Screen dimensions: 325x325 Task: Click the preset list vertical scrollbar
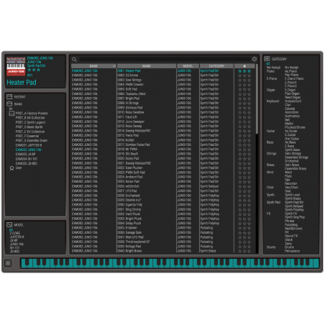257,99
